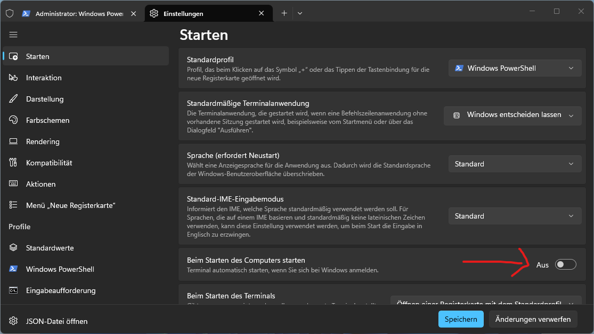Viewport: 594px width, 334px height.
Task: Select the Eingabeaufforderung profile icon
Action: [x=13, y=290]
